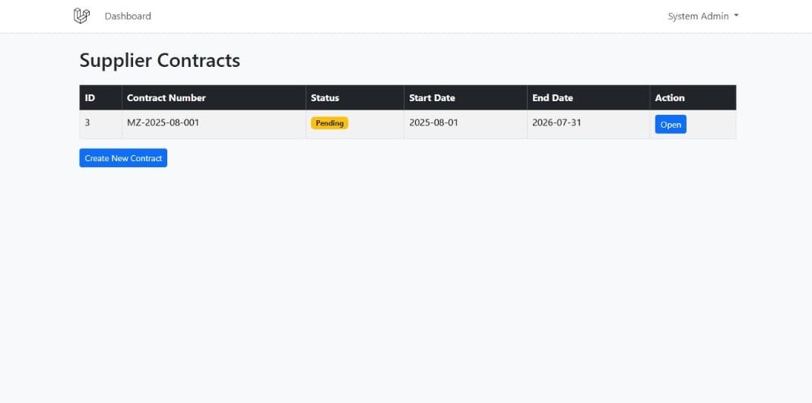The image size is (812, 403).
Task: Click the start date 2025-08-01 cell
Action: click(x=465, y=124)
